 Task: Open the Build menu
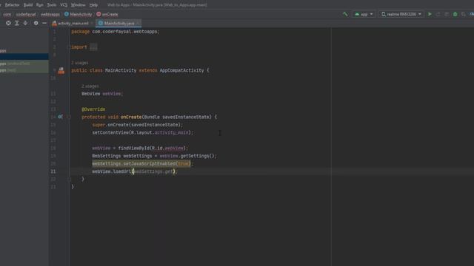28,5
